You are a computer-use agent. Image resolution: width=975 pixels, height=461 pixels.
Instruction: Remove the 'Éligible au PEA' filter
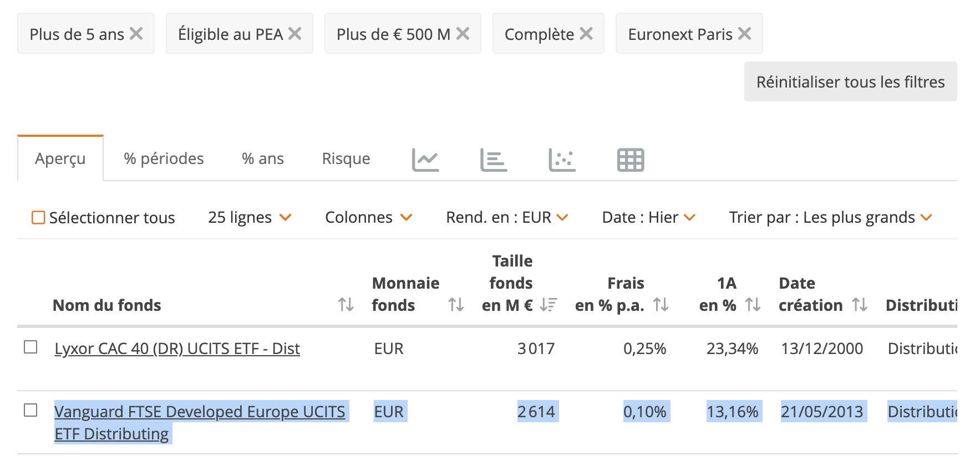point(295,34)
